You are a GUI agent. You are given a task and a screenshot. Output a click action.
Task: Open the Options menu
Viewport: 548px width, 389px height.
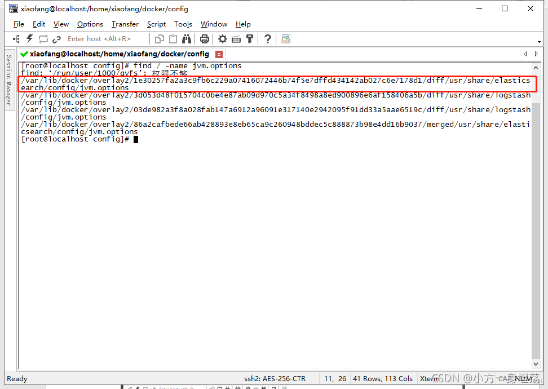pos(90,24)
